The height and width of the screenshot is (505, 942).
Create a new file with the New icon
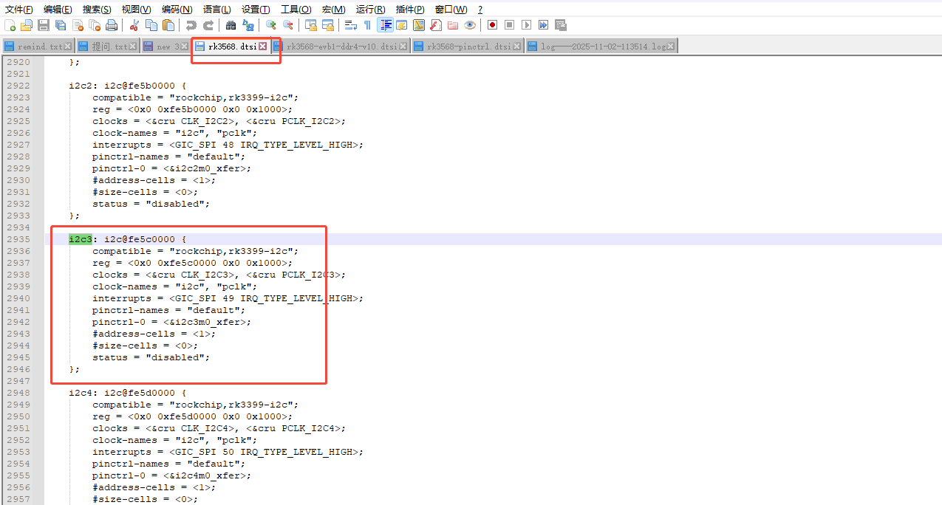pyautogui.click(x=10, y=25)
